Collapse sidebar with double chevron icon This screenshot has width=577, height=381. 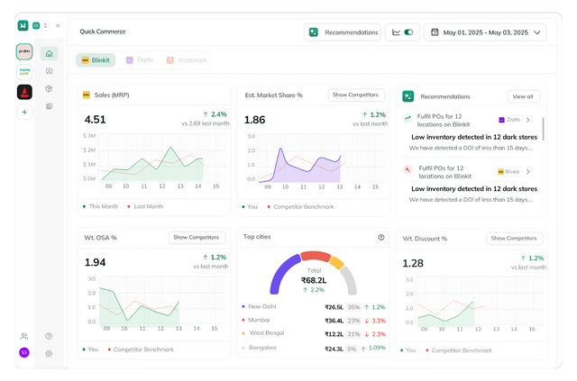pyautogui.click(x=58, y=26)
